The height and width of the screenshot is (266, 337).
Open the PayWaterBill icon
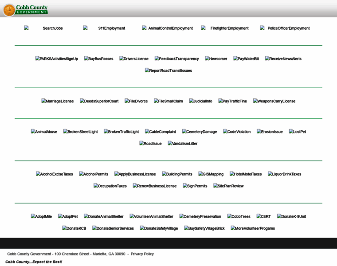coord(246,59)
